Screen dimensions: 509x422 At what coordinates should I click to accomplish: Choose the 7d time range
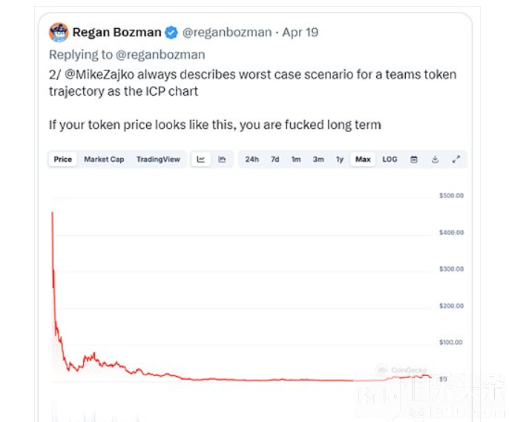tap(275, 159)
